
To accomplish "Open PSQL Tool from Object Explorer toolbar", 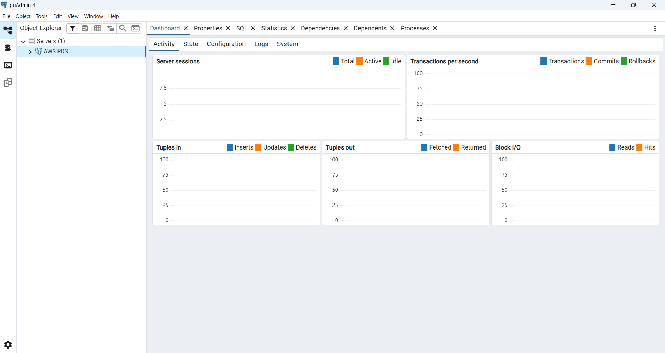I will pos(136,28).
